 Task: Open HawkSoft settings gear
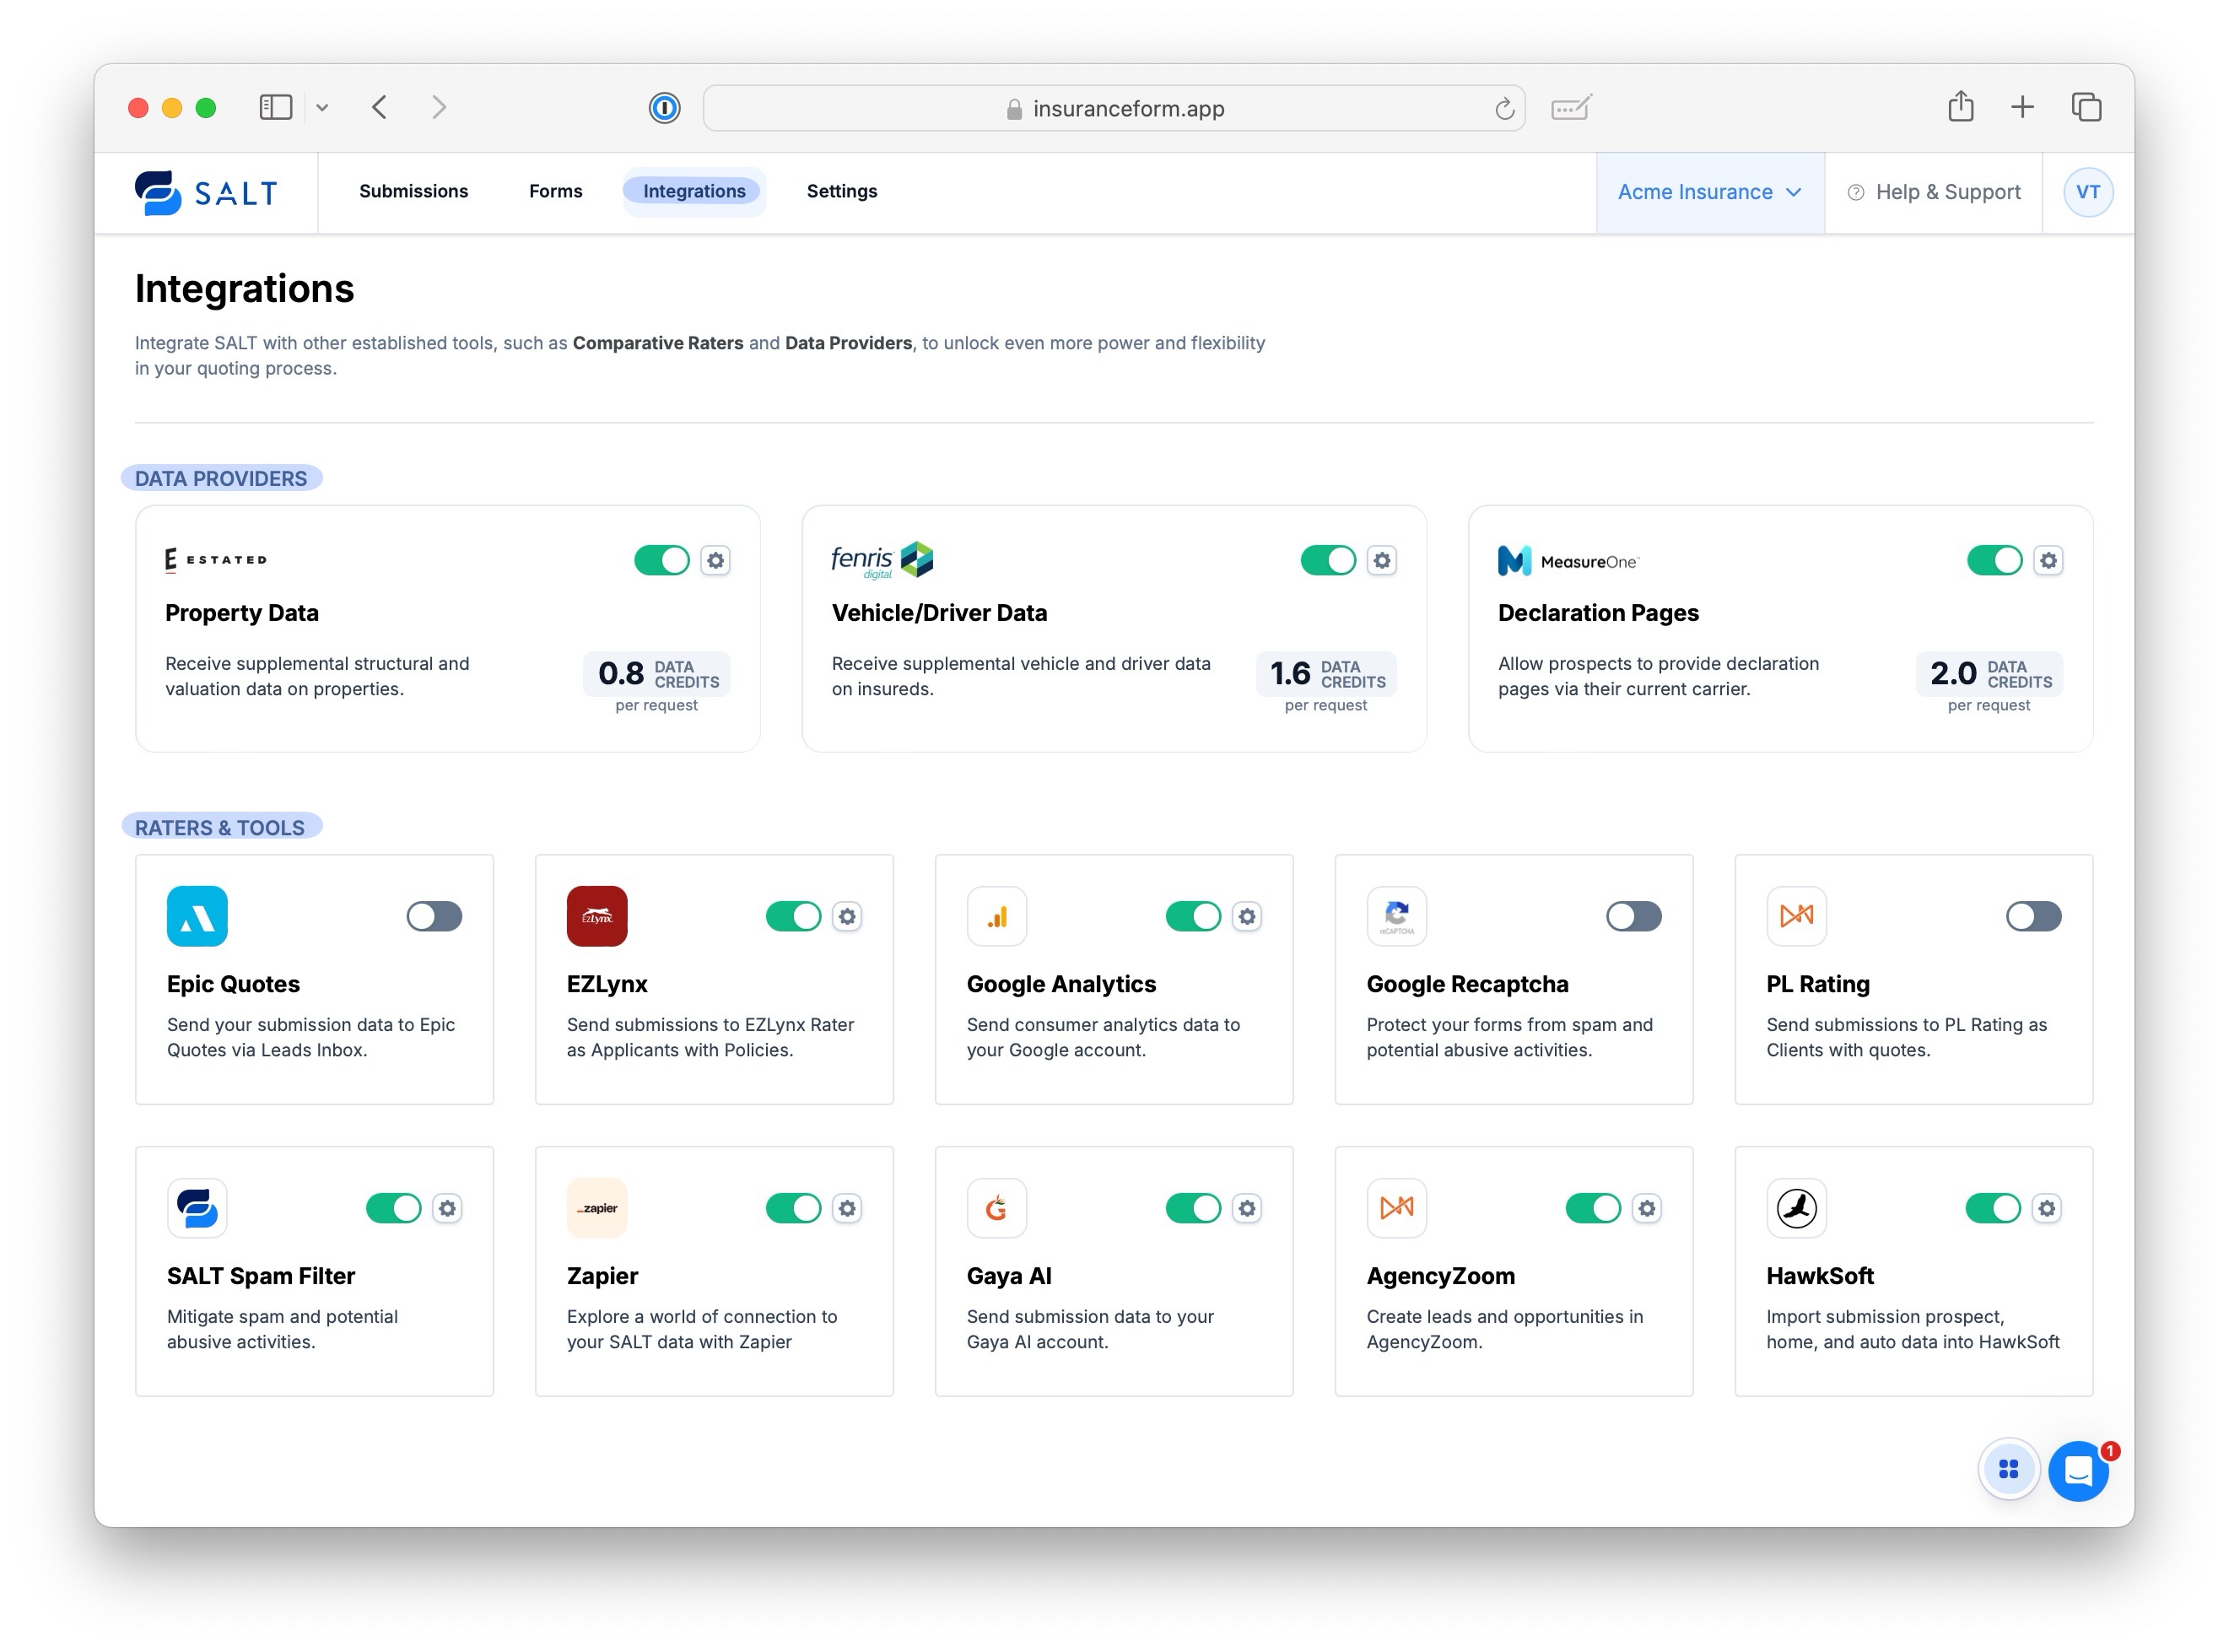click(x=2046, y=1209)
